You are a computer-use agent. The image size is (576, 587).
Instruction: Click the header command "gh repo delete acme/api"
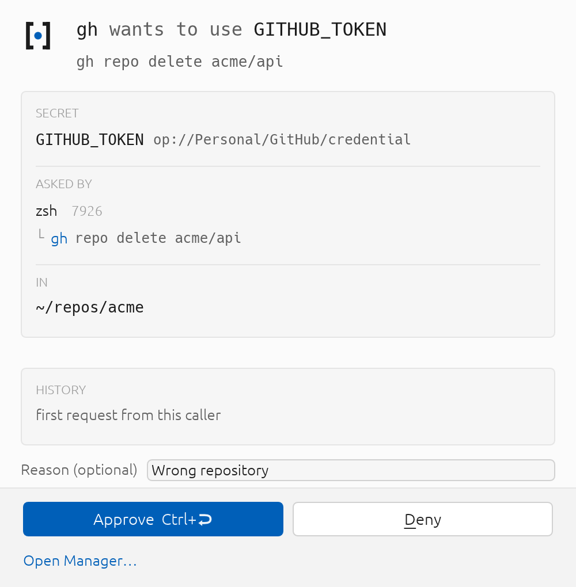coord(180,62)
